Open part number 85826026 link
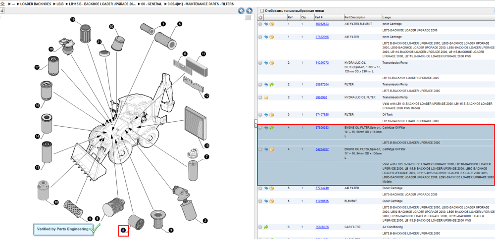Image resolution: width=495 pixels, height=239 pixels. [322, 227]
